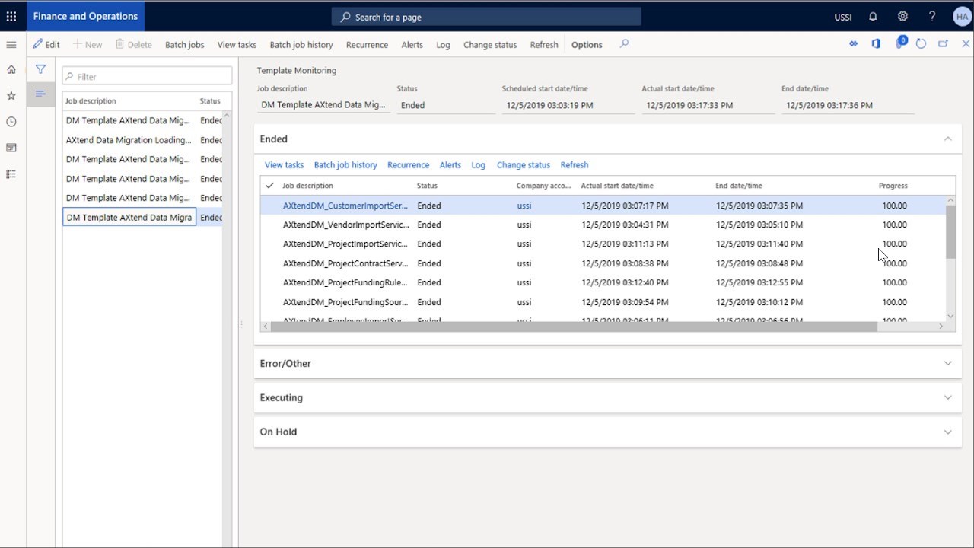Click the filter funnel icon
The width and height of the screenshot is (974, 548).
click(x=40, y=69)
